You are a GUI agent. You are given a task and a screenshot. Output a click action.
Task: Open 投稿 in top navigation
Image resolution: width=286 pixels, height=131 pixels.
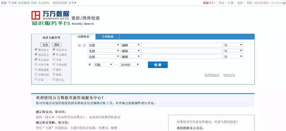tap(34, 3)
